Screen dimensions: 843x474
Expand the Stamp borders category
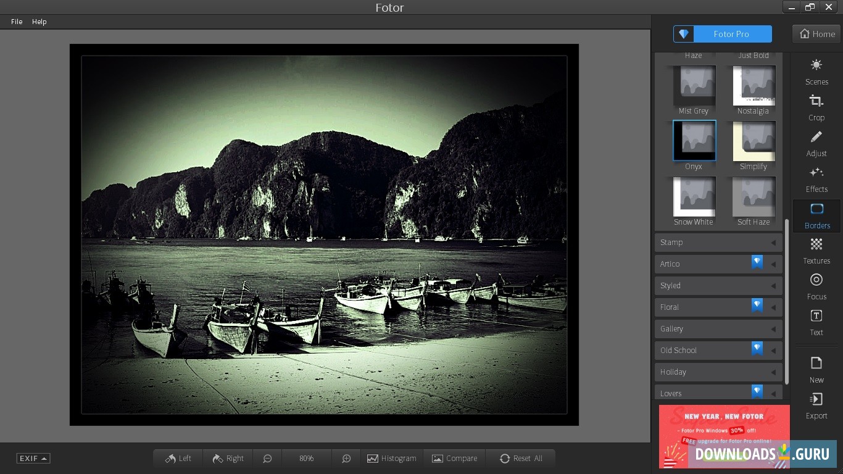[x=718, y=242]
